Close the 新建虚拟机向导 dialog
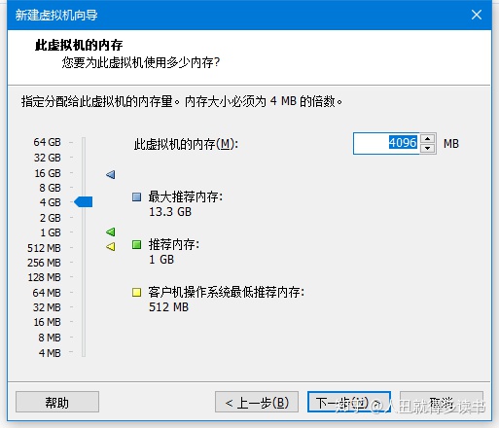Image resolution: width=499 pixels, height=428 pixels. (x=477, y=15)
